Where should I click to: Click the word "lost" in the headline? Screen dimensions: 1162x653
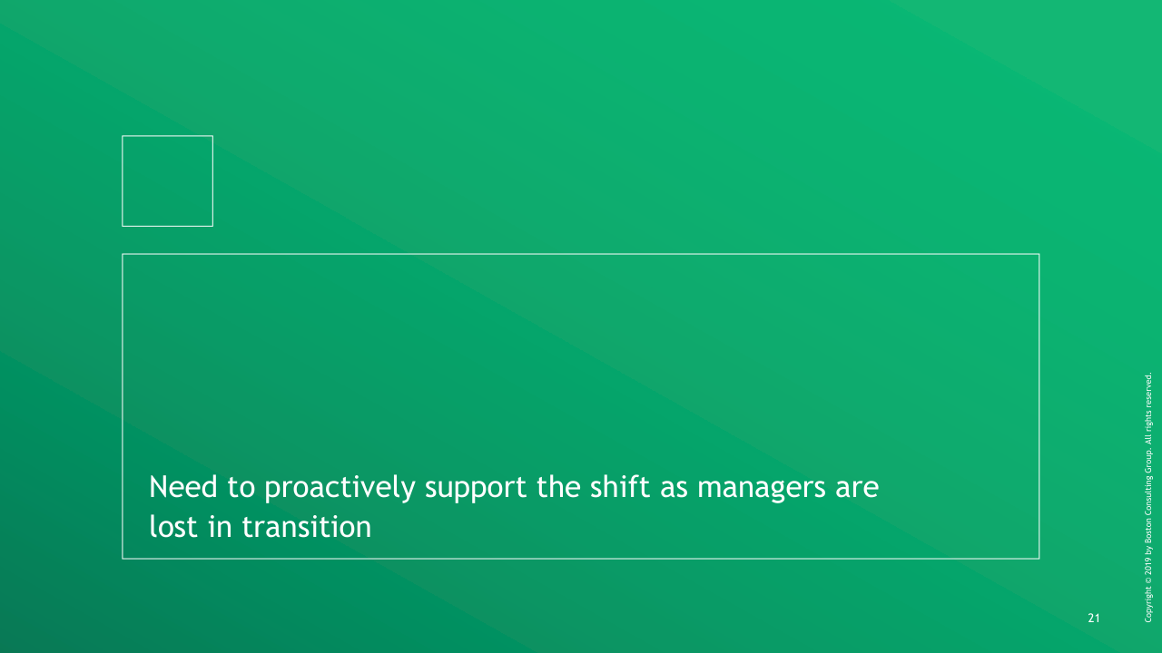point(172,526)
